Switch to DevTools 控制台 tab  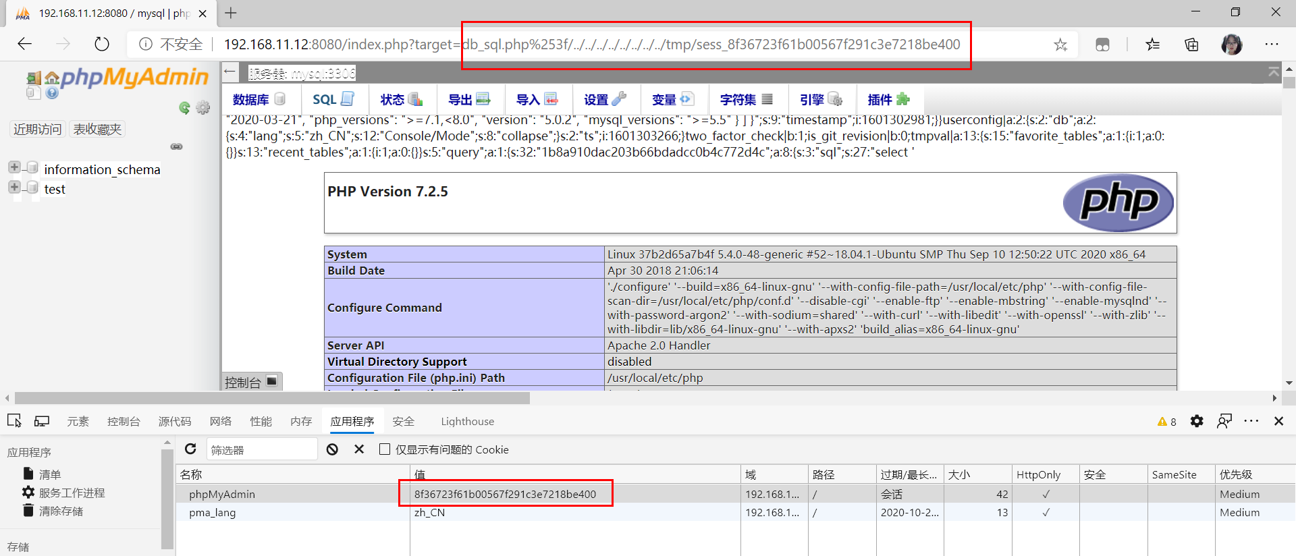124,421
